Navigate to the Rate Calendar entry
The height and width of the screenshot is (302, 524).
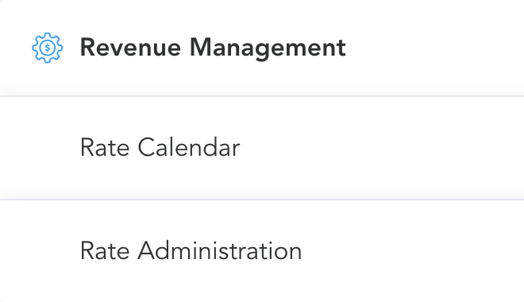(x=262, y=148)
